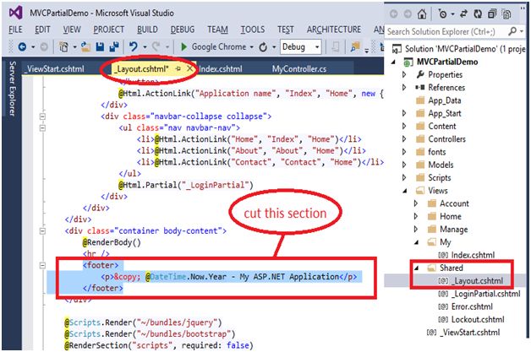The width and height of the screenshot is (531, 352).
Task: Switch to the Index.cshtml editor tab
Action: pyautogui.click(x=221, y=69)
